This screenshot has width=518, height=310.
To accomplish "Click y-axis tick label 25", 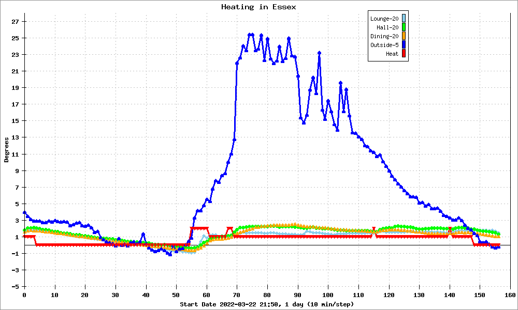I will (x=15, y=38).
